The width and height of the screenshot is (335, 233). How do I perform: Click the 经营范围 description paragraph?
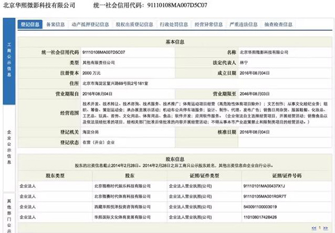pyautogui.click(x=205, y=113)
